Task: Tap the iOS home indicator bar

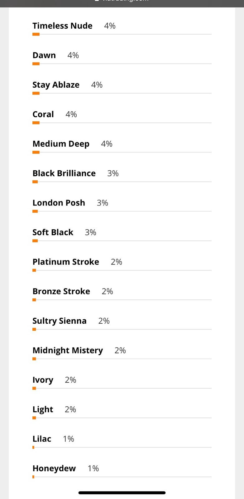Action: (x=122, y=493)
